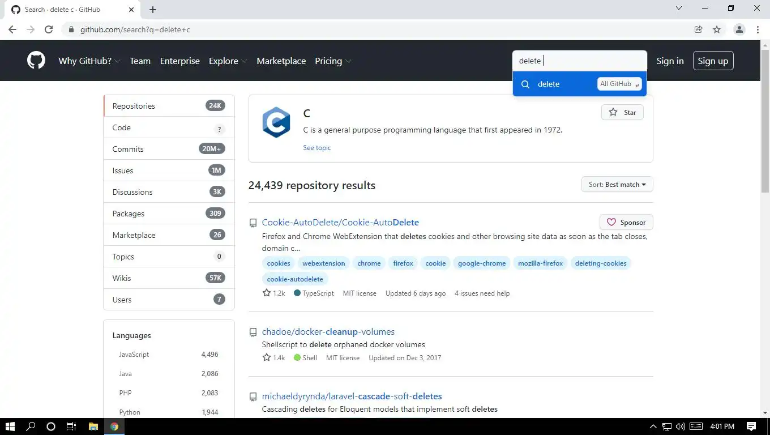The width and height of the screenshot is (770, 435).
Task: Expand the Explore dropdown
Action: 228,61
